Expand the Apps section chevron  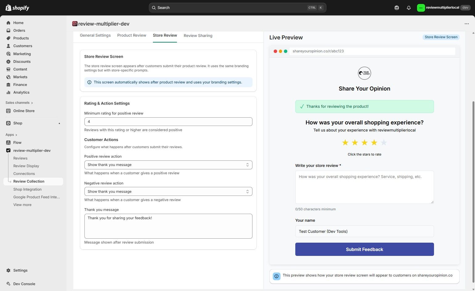pos(16,135)
